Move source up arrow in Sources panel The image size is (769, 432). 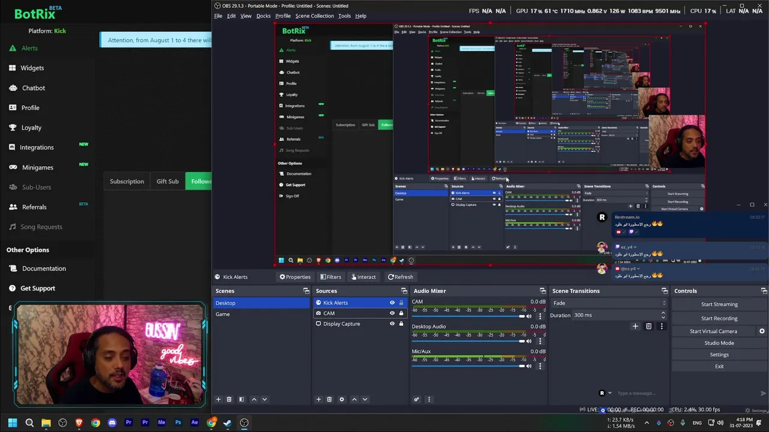coord(354,400)
